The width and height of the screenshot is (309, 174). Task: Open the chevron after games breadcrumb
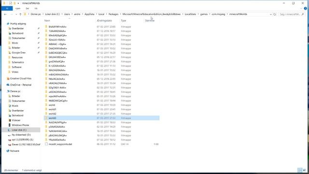210,14
